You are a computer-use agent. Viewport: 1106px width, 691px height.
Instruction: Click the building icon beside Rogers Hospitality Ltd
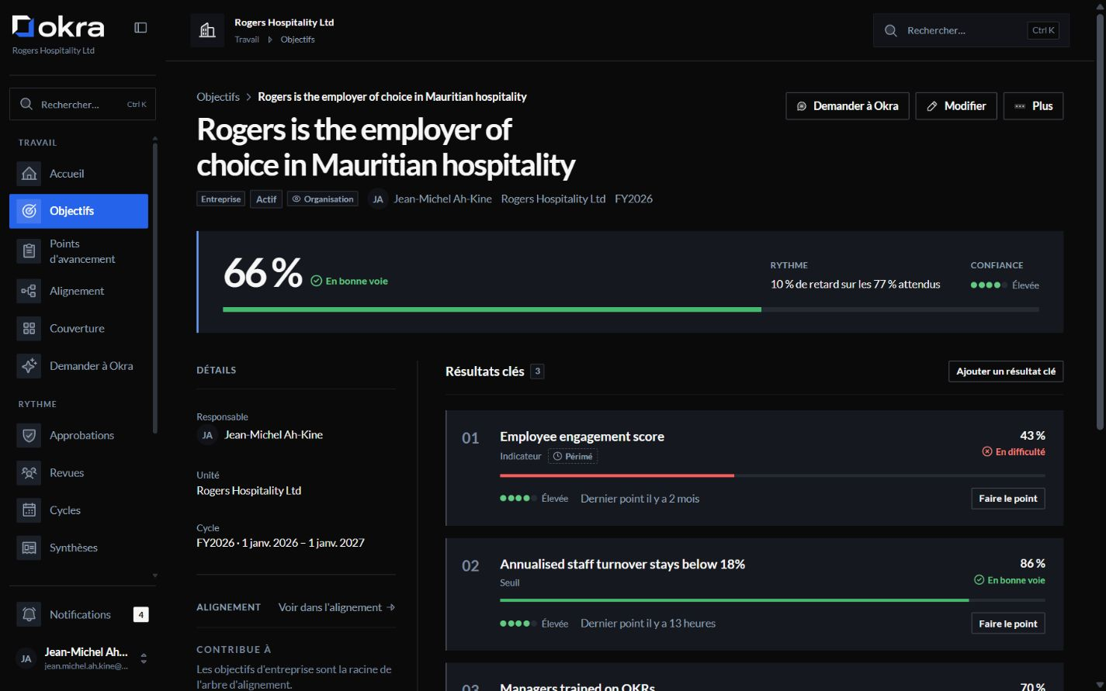[x=207, y=30]
